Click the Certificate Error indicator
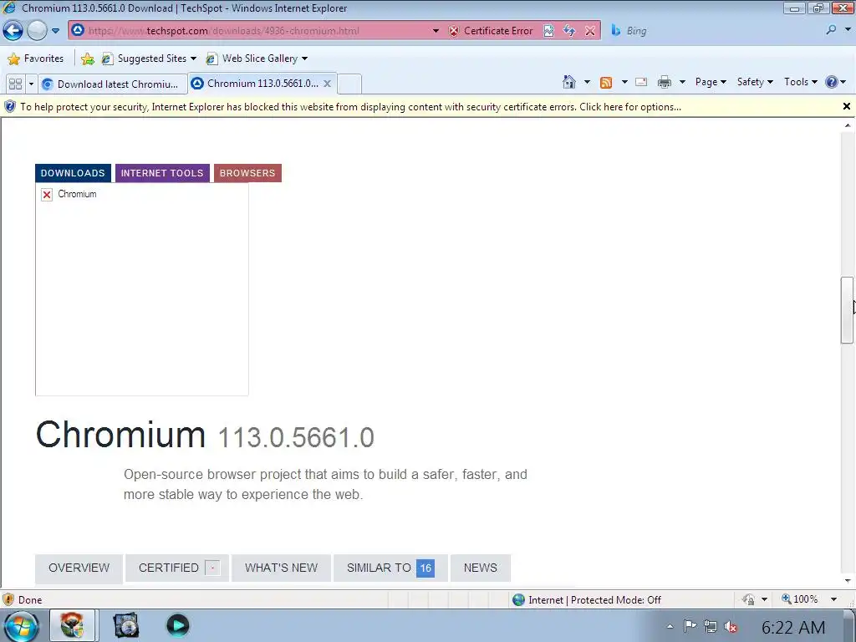Image resolution: width=856 pixels, height=642 pixels. (x=491, y=31)
